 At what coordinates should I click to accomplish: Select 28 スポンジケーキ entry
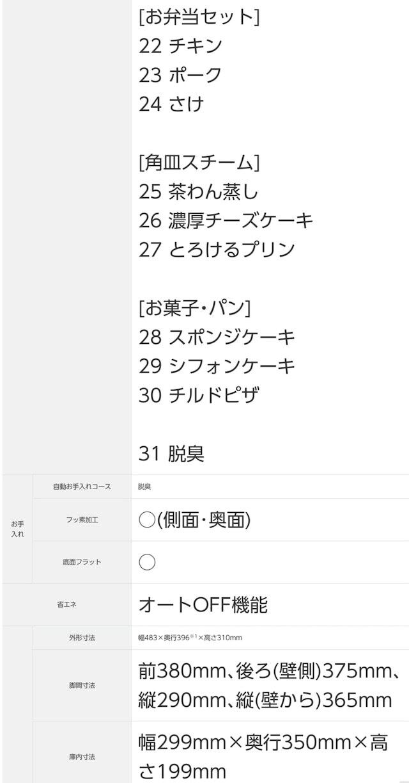pos(217,337)
